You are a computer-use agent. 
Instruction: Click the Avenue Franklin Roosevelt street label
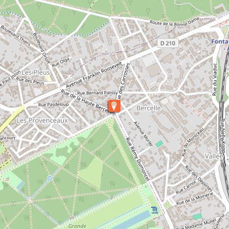point(94,75)
